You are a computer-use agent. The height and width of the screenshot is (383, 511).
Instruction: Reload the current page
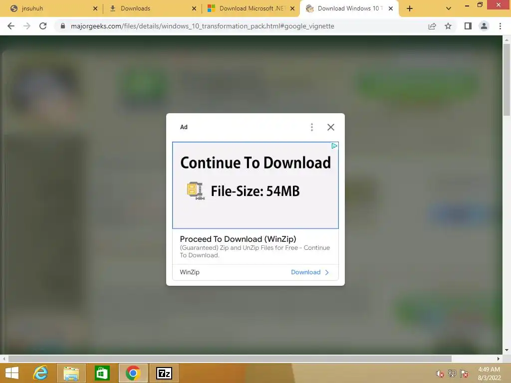point(43,26)
